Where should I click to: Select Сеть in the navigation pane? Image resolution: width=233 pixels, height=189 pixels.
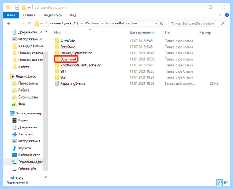pos(19,178)
